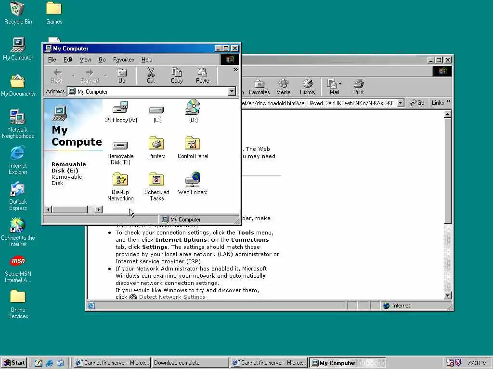This screenshot has width=493, height=369.
Task: Select the Internet Explorer desktop icon
Action: coord(18,160)
